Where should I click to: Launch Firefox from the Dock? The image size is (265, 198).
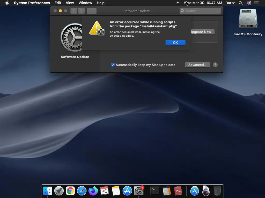pos(93,191)
